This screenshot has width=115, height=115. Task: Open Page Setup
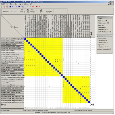click(x=49, y=12)
